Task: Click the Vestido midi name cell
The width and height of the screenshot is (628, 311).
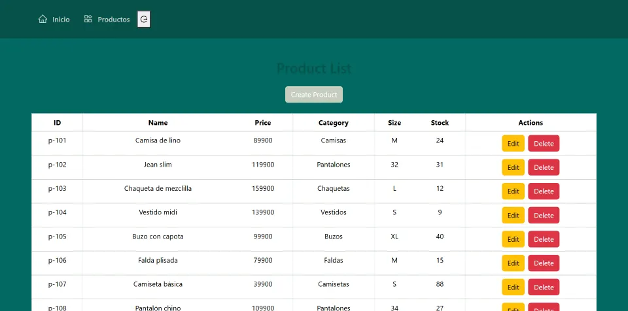Action: pos(158,216)
